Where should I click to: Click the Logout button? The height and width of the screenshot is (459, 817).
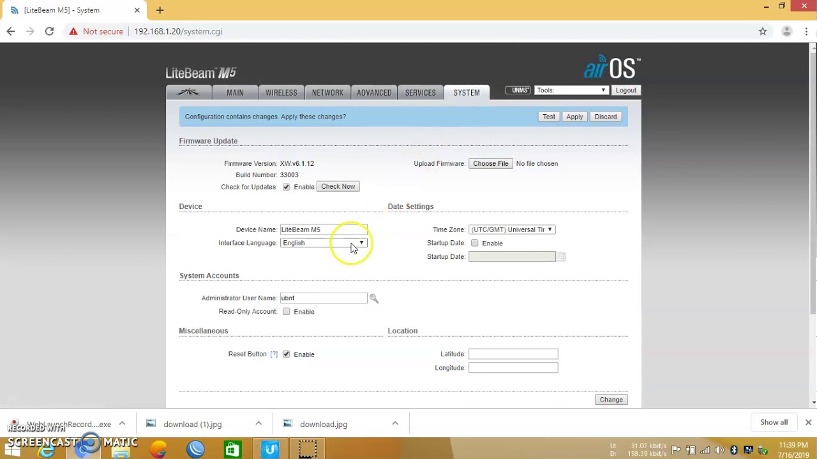626,90
